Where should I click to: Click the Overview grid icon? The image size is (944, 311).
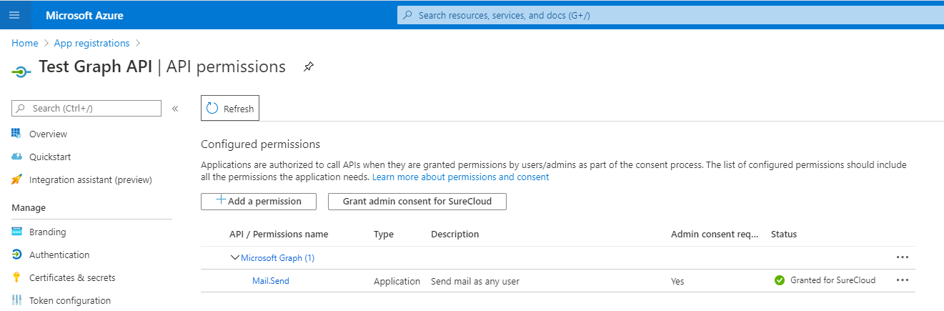16,134
